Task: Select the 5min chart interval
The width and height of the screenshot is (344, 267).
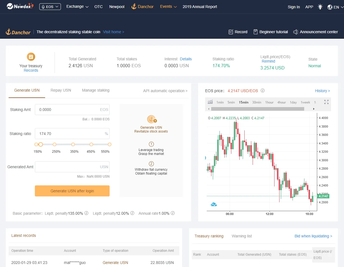Action: click(231, 102)
